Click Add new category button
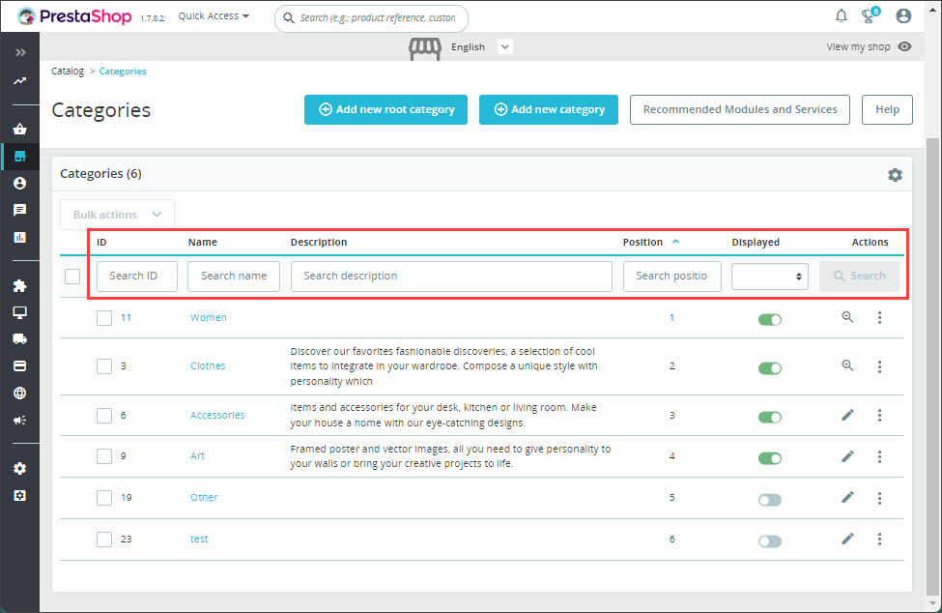This screenshot has width=942, height=613. point(549,109)
